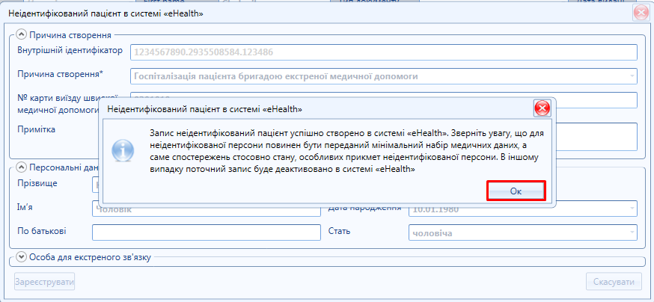
Task: Click the Зареєструвати button
Action: (45, 282)
